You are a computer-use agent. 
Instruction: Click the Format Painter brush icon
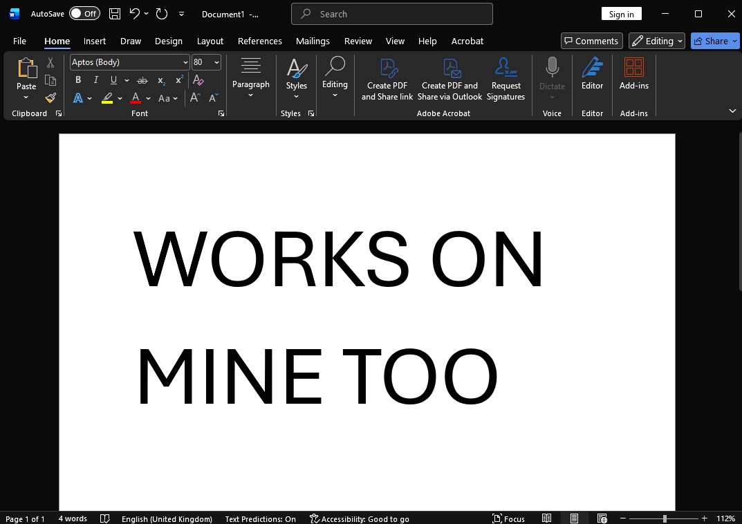coord(50,98)
